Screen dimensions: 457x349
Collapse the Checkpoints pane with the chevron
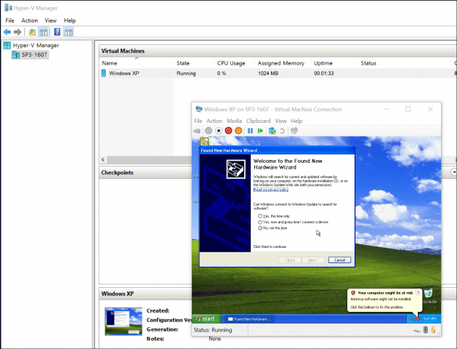coord(454,172)
